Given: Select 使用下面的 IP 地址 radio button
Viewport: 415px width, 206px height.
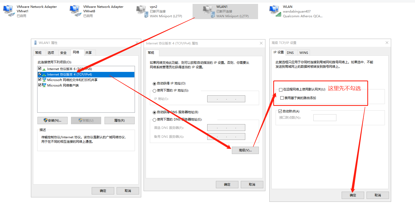Looking at the screenshot, I should click(154, 91).
